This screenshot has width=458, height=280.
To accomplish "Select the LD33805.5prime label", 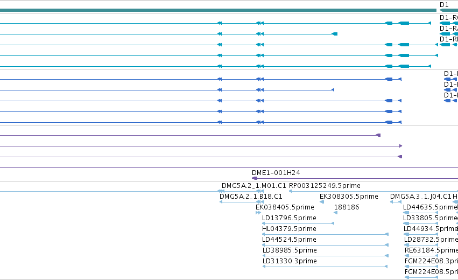I will [430, 218].
